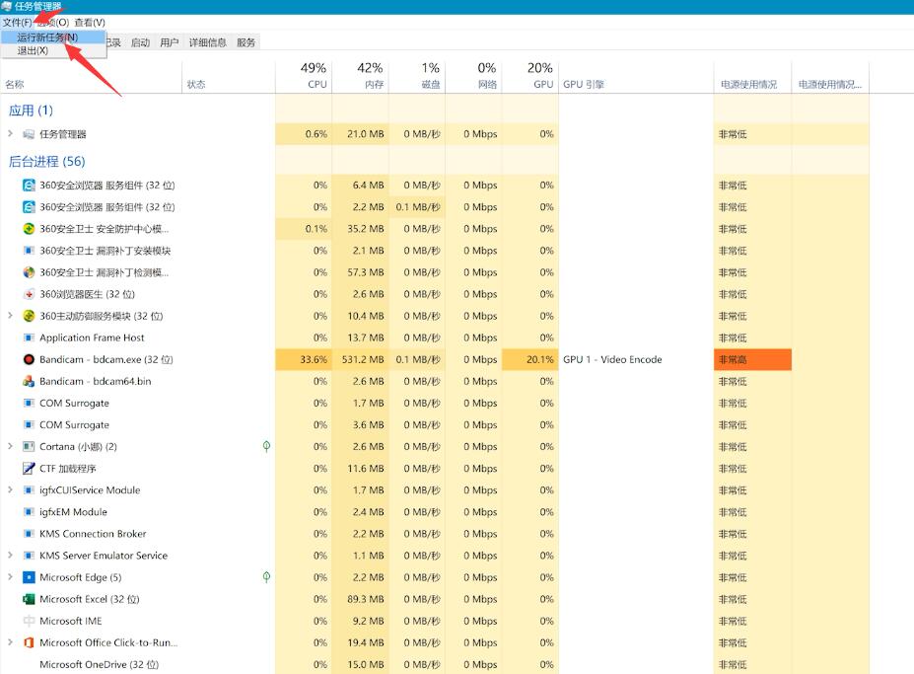Expand 360主动防御服务模块 process group
Screen dimensions: 914x674
tap(10, 316)
